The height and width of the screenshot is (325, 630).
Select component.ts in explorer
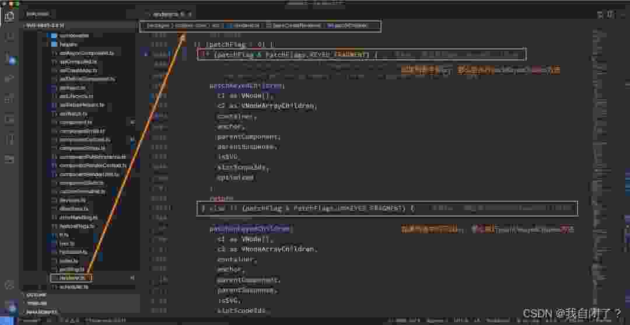point(76,122)
